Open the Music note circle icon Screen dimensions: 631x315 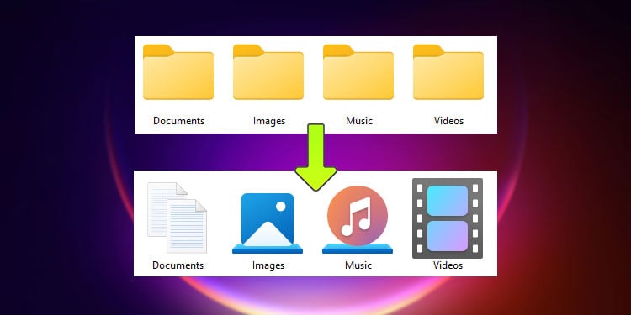(x=358, y=220)
